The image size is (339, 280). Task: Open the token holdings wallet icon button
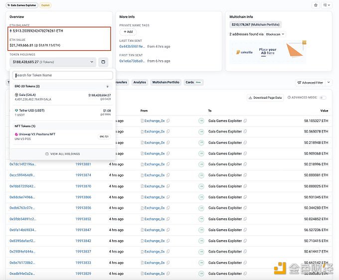point(103,62)
